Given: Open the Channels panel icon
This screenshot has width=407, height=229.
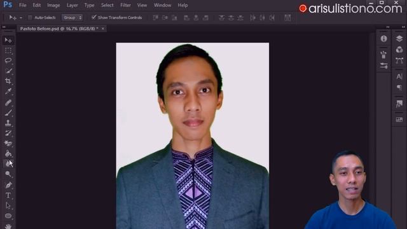Looking at the screenshot, I should [399, 50].
